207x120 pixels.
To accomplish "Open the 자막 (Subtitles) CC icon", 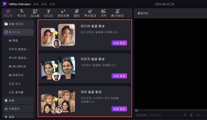I will pos(103,13).
